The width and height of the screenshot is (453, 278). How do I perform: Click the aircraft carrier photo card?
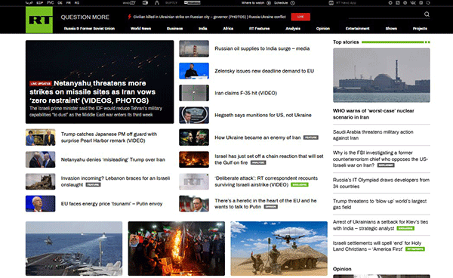point(74,249)
